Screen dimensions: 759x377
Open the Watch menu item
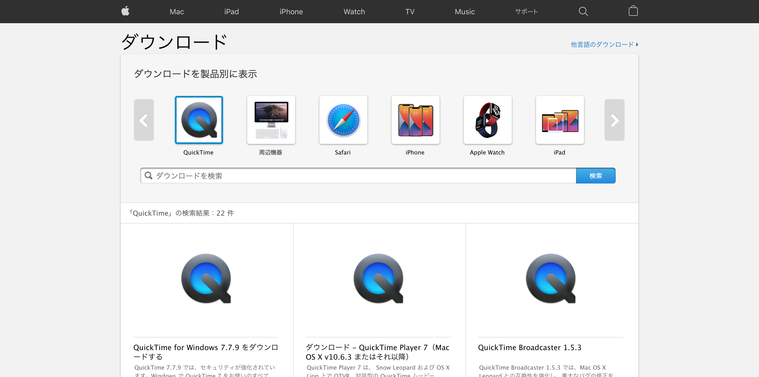click(x=354, y=12)
